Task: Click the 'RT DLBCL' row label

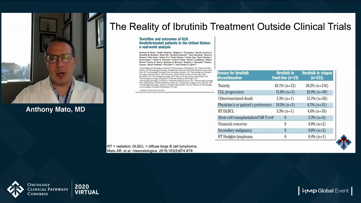Action: click(226, 111)
